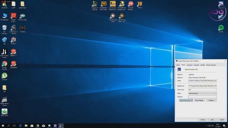Open the PUBG Battlegrounds desktop shortcut
The height and width of the screenshot is (128, 228).
coord(104,6)
